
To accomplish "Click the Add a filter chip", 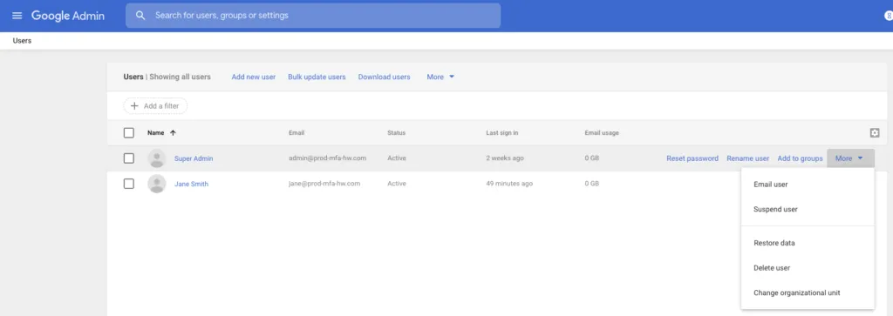I will pos(155,105).
